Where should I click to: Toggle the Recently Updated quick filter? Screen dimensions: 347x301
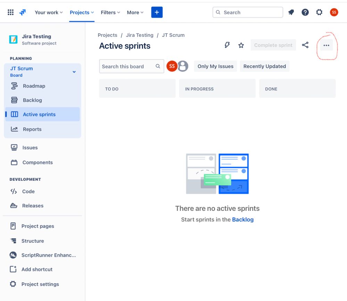[x=265, y=66]
